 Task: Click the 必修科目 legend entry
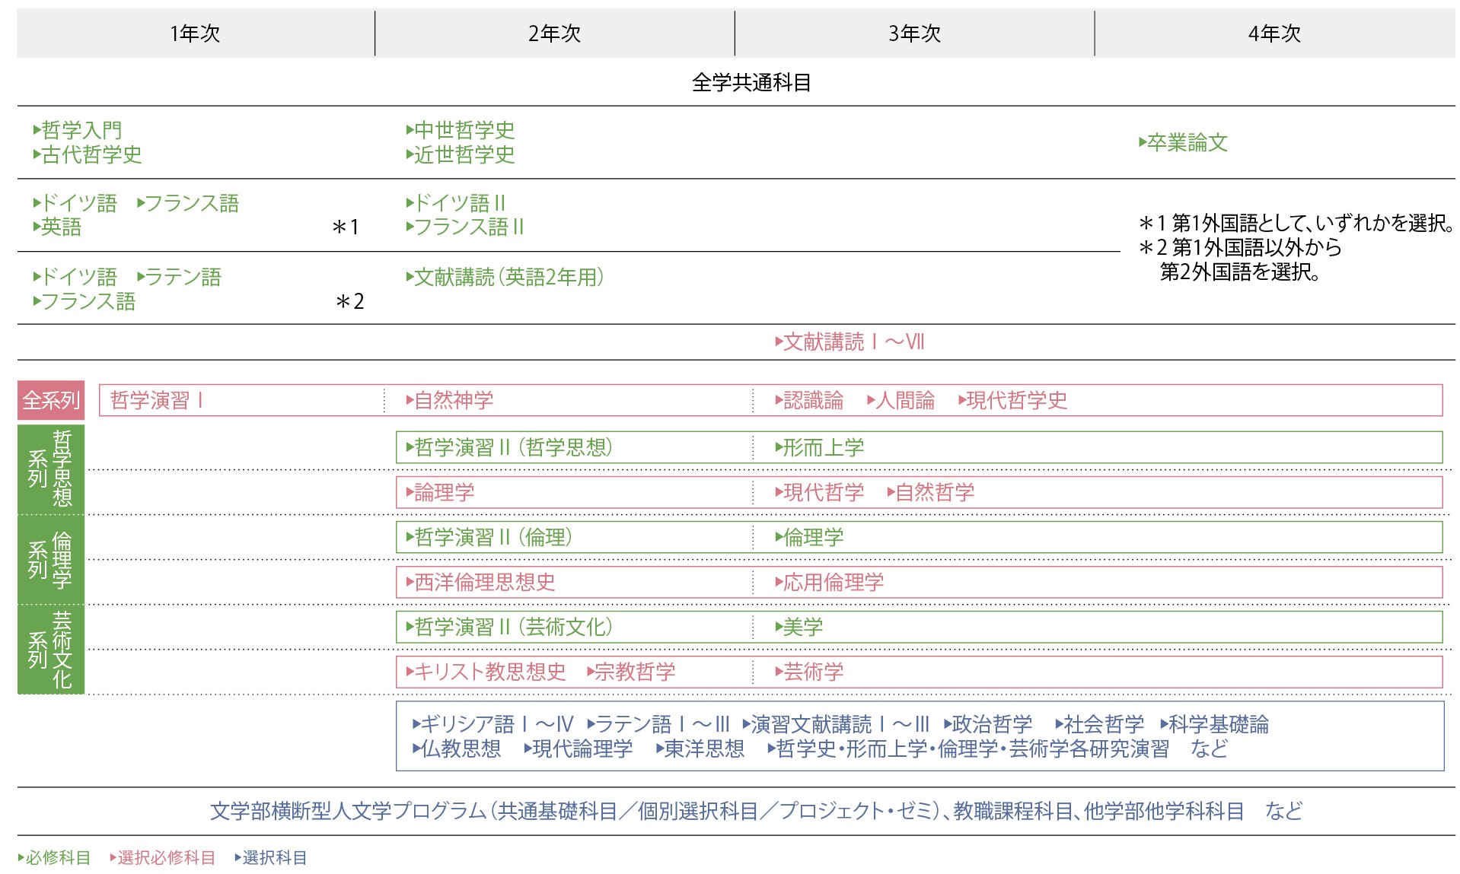54,857
